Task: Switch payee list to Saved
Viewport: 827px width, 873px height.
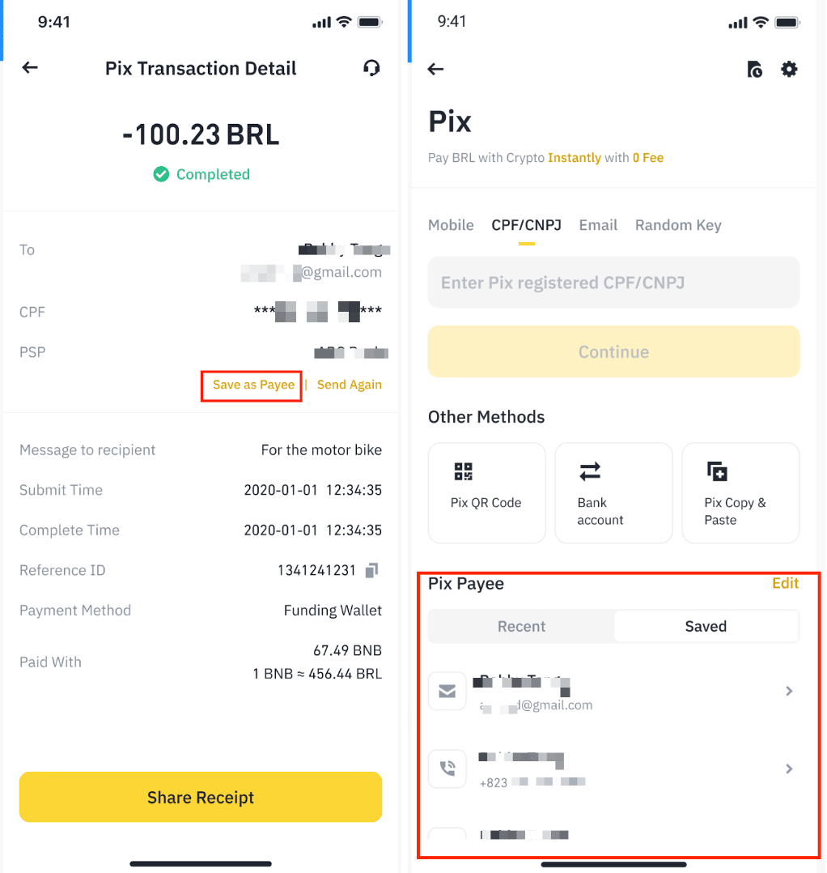Action: (706, 626)
